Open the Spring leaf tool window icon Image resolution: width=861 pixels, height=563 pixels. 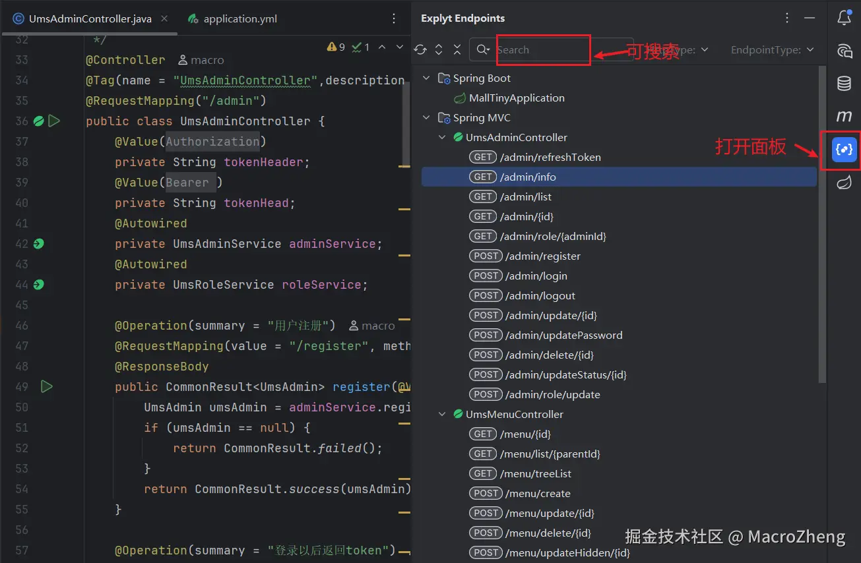844,183
